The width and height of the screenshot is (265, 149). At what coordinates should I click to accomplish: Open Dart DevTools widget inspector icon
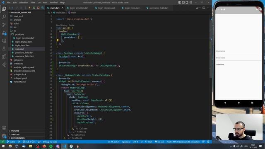tap(43, 8)
